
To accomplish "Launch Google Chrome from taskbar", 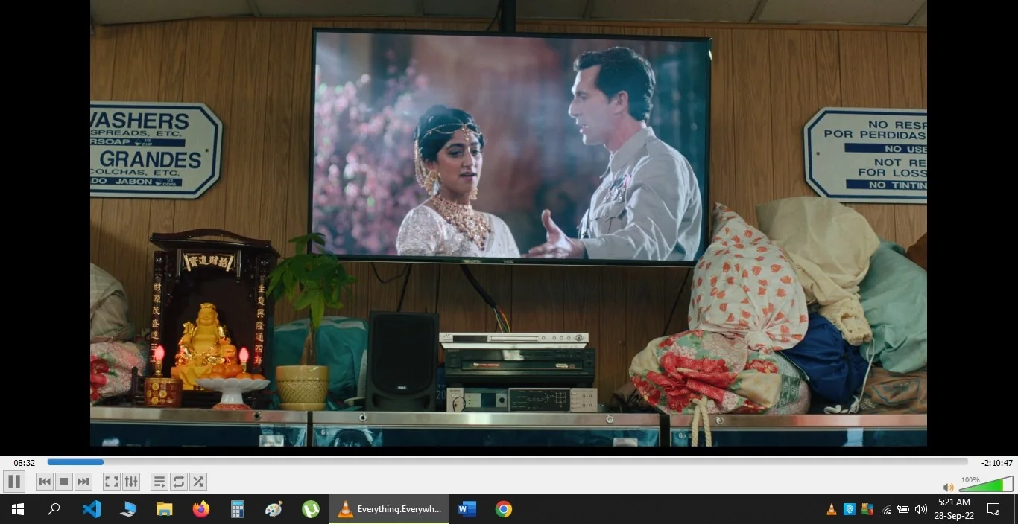I will click(504, 509).
